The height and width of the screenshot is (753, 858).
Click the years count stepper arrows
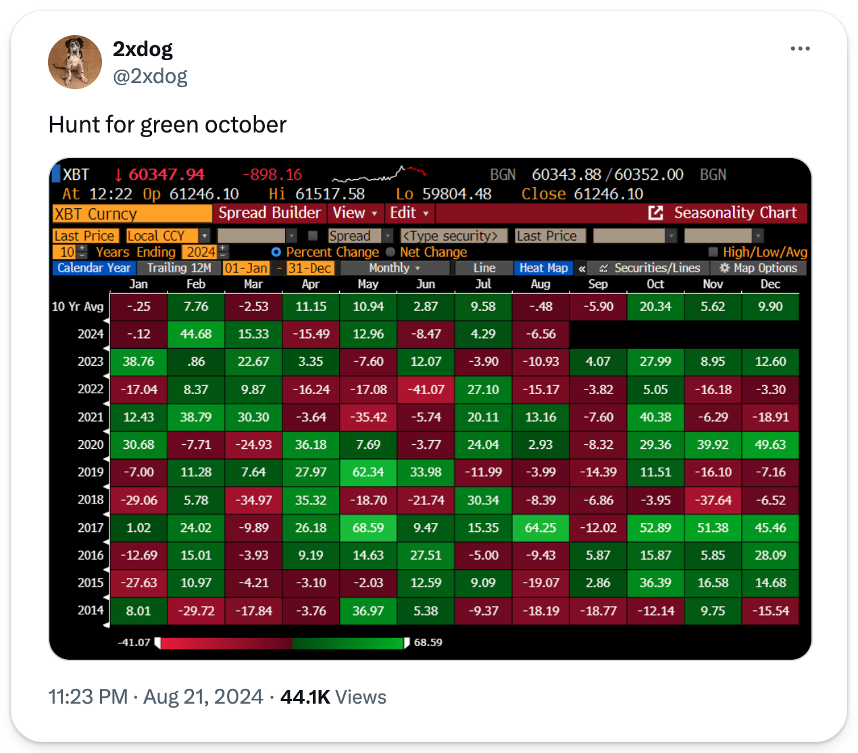(82, 252)
